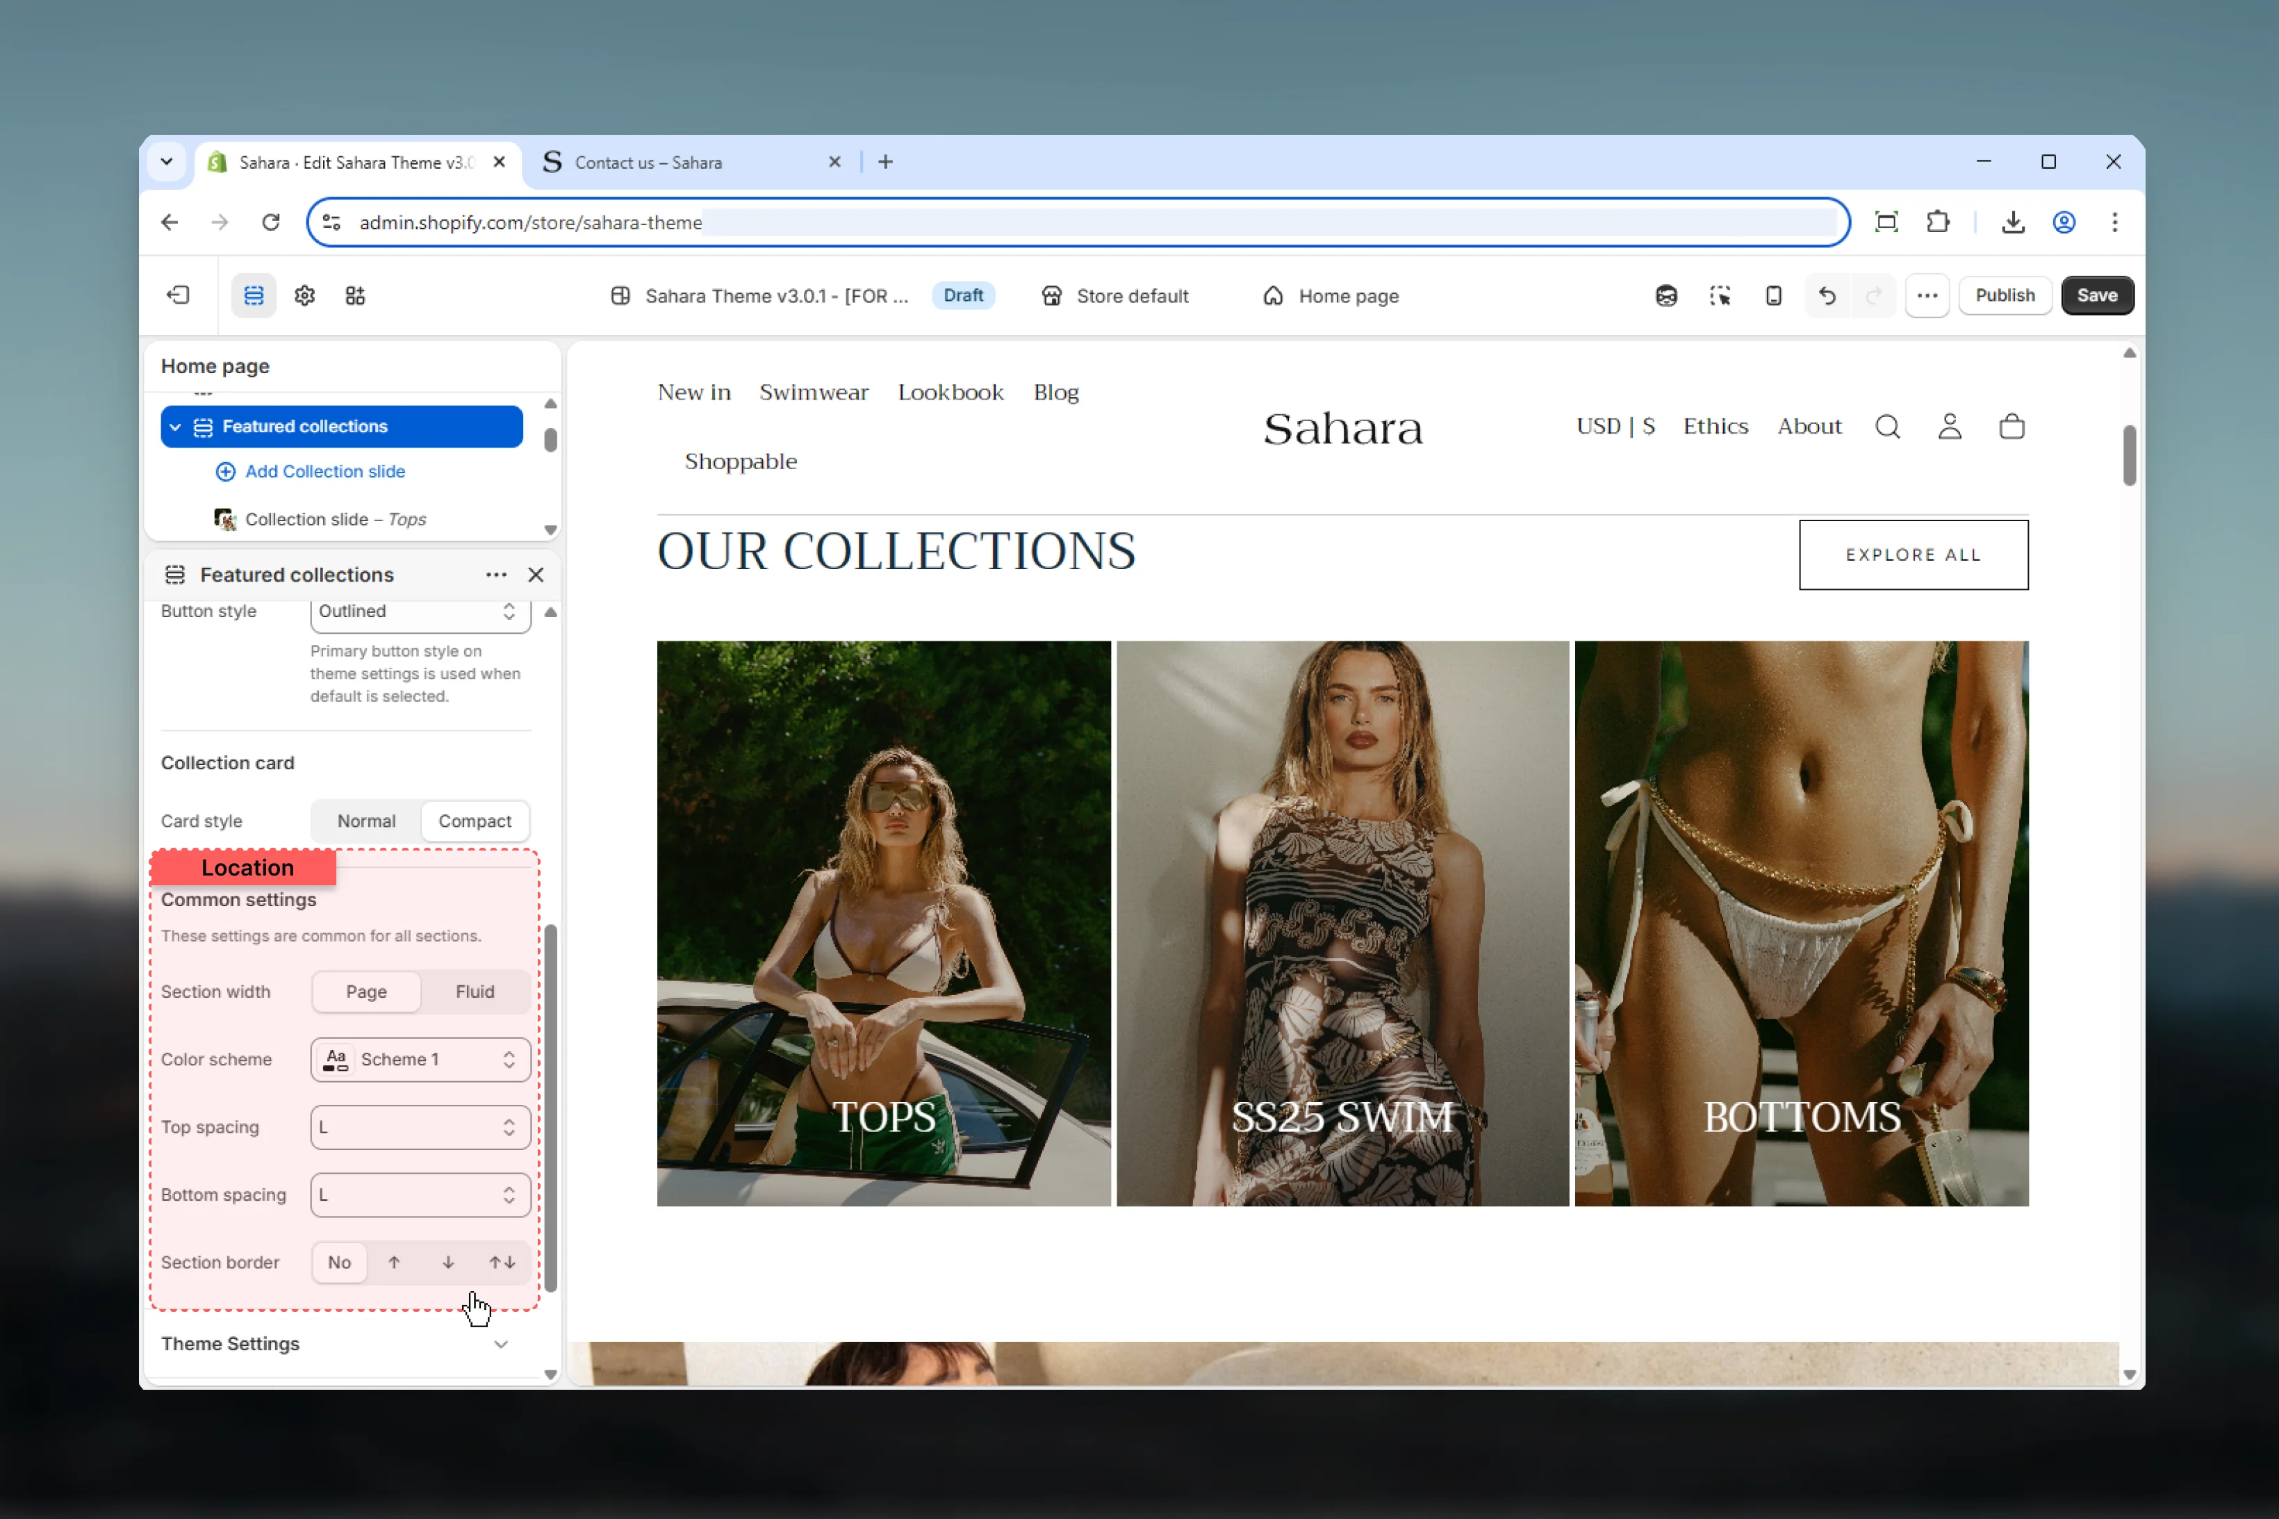
Task: Open the About link in header
Action: tap(1809, 426)
